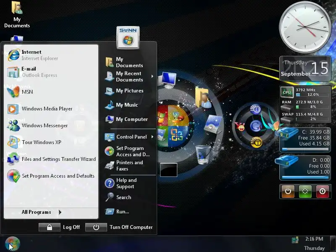The width and height of the screenshot is (336, 252).
Task: Click the analog clock gadget
Action: coord(305,27)
